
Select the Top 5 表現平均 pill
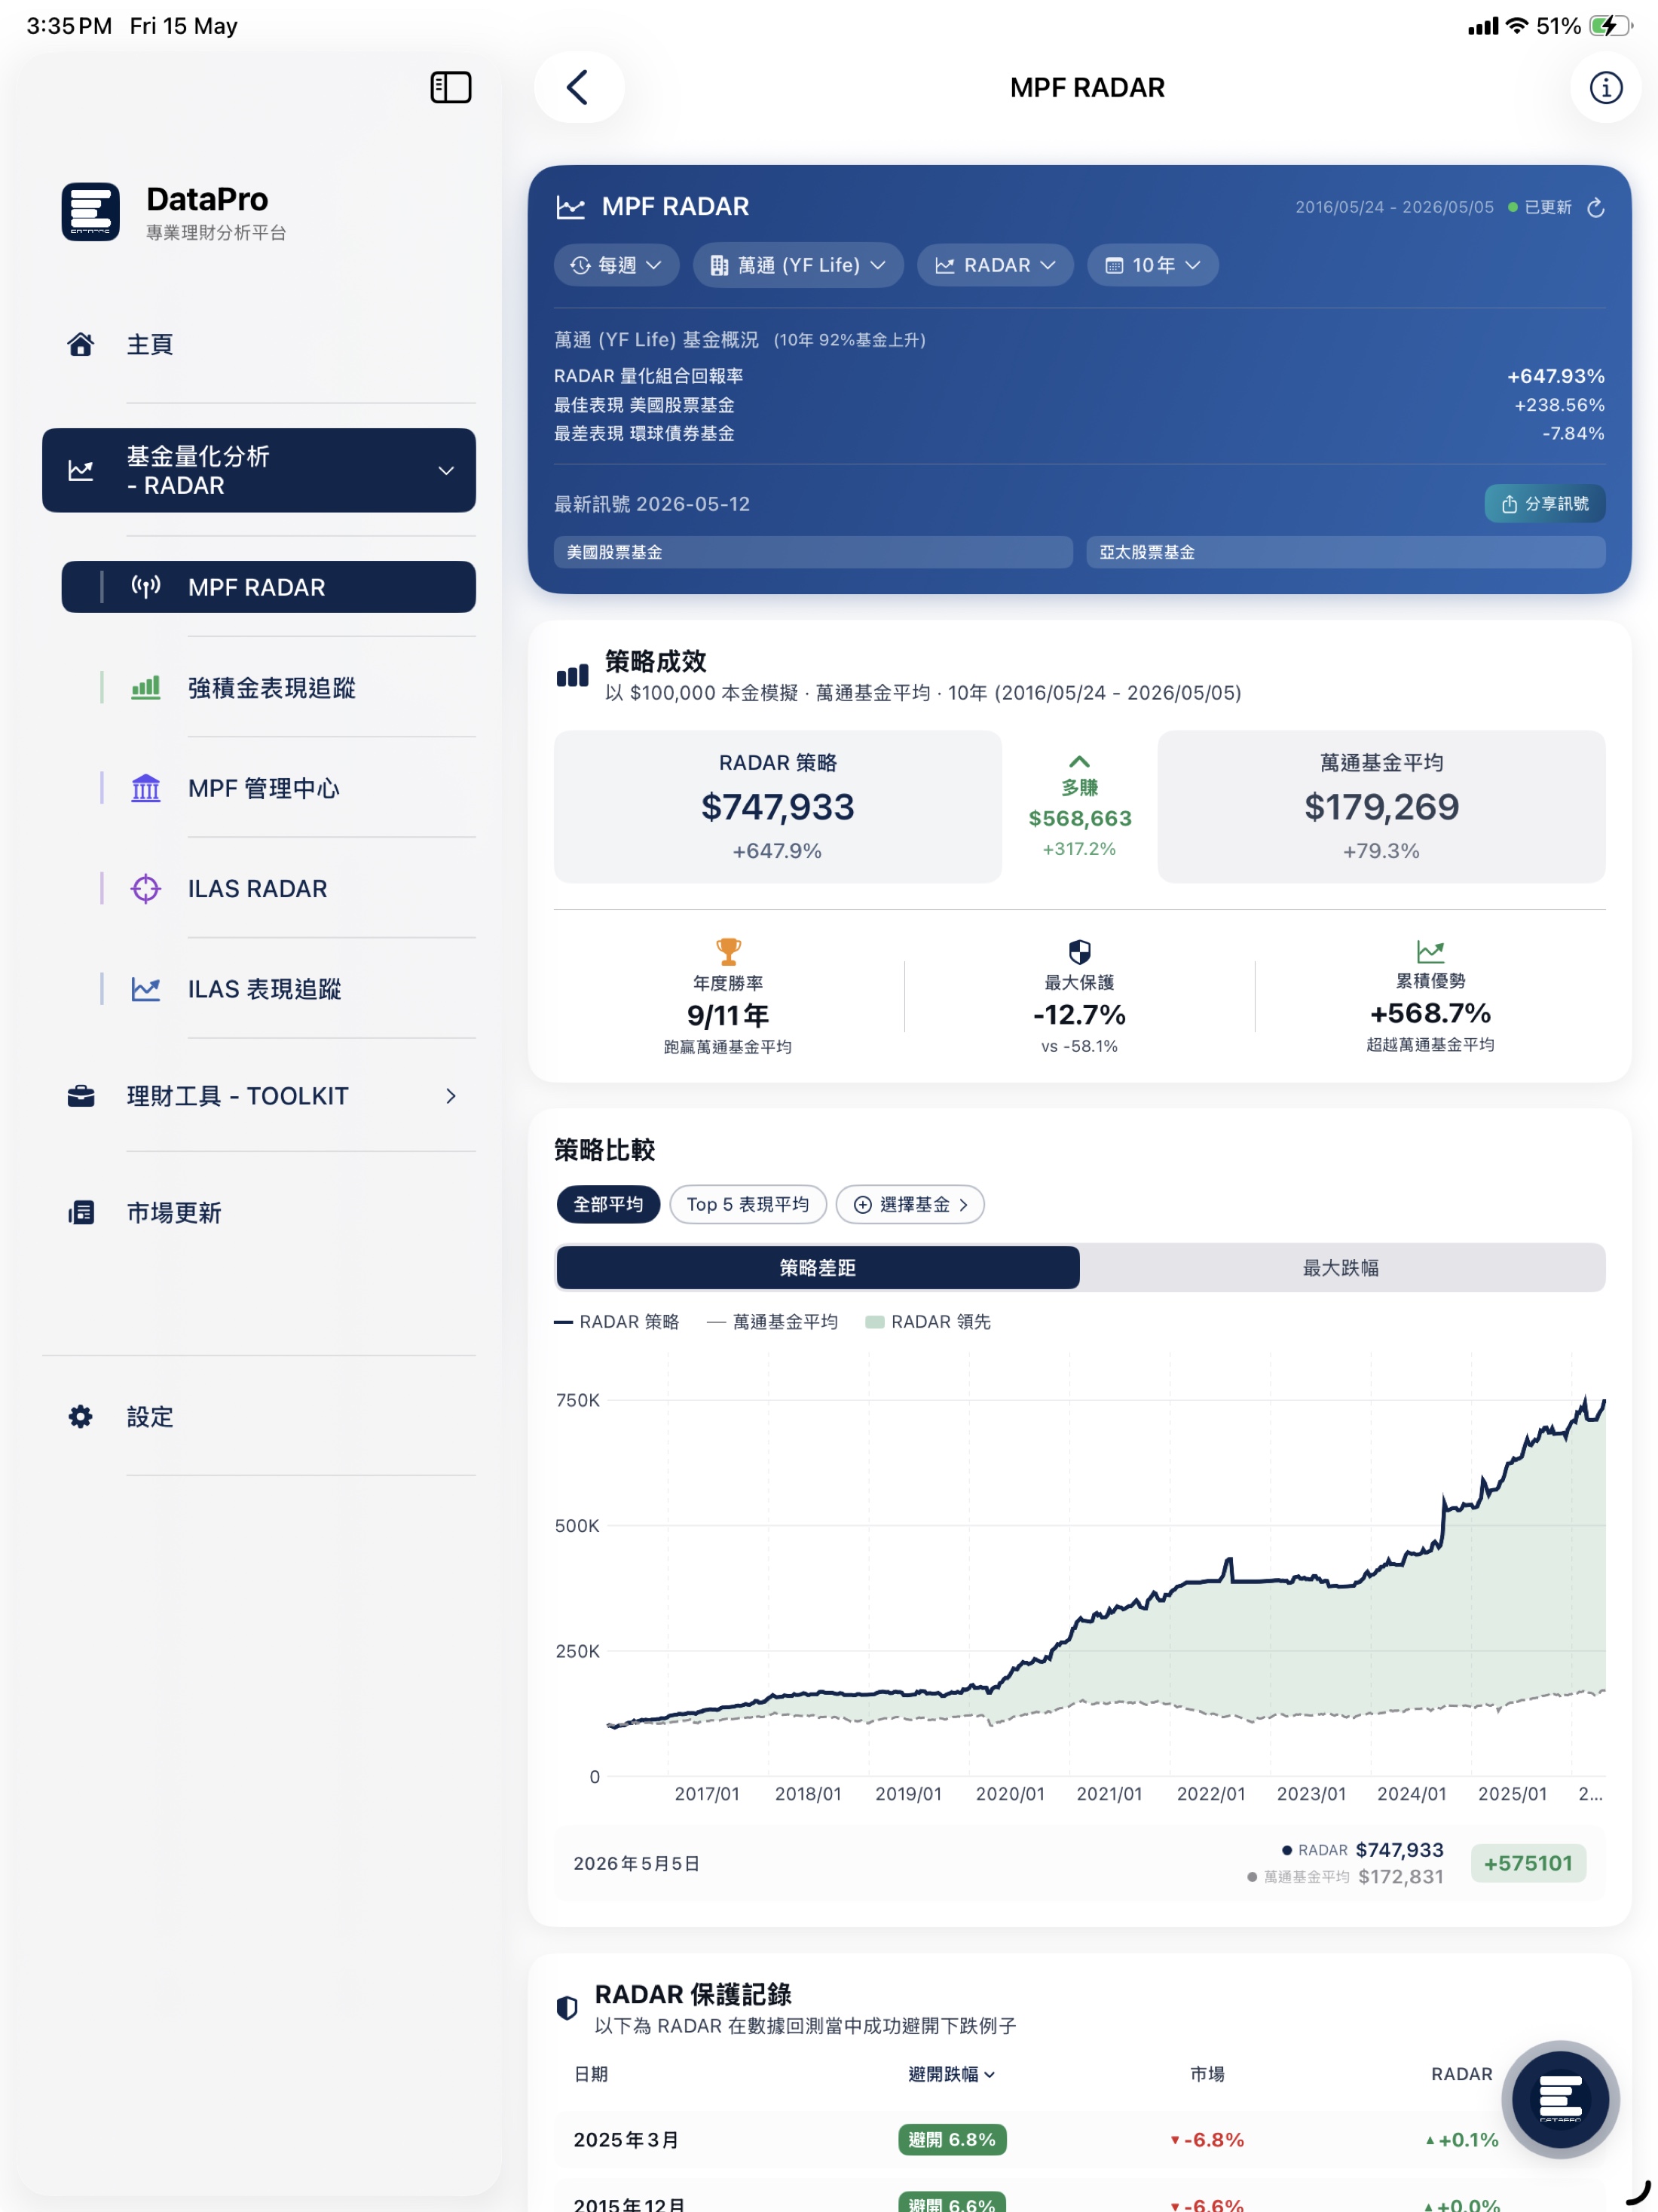click(x=748, y=1204)
